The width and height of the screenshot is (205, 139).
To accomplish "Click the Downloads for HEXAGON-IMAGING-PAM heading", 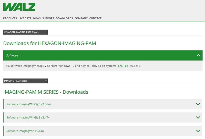I will (49, 43).
